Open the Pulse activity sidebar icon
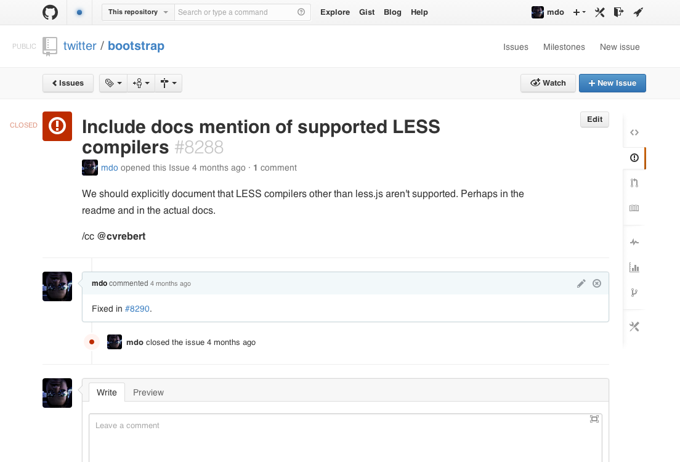Viewport: 680px width, 462px height. coord(634,241)
